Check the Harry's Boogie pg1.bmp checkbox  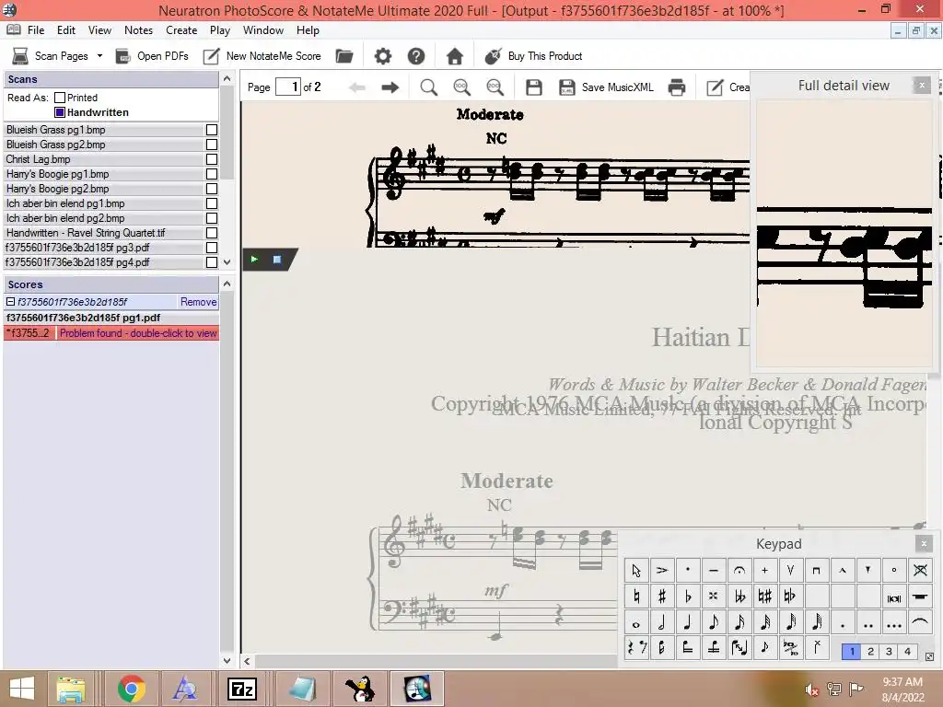coord(212,174)
